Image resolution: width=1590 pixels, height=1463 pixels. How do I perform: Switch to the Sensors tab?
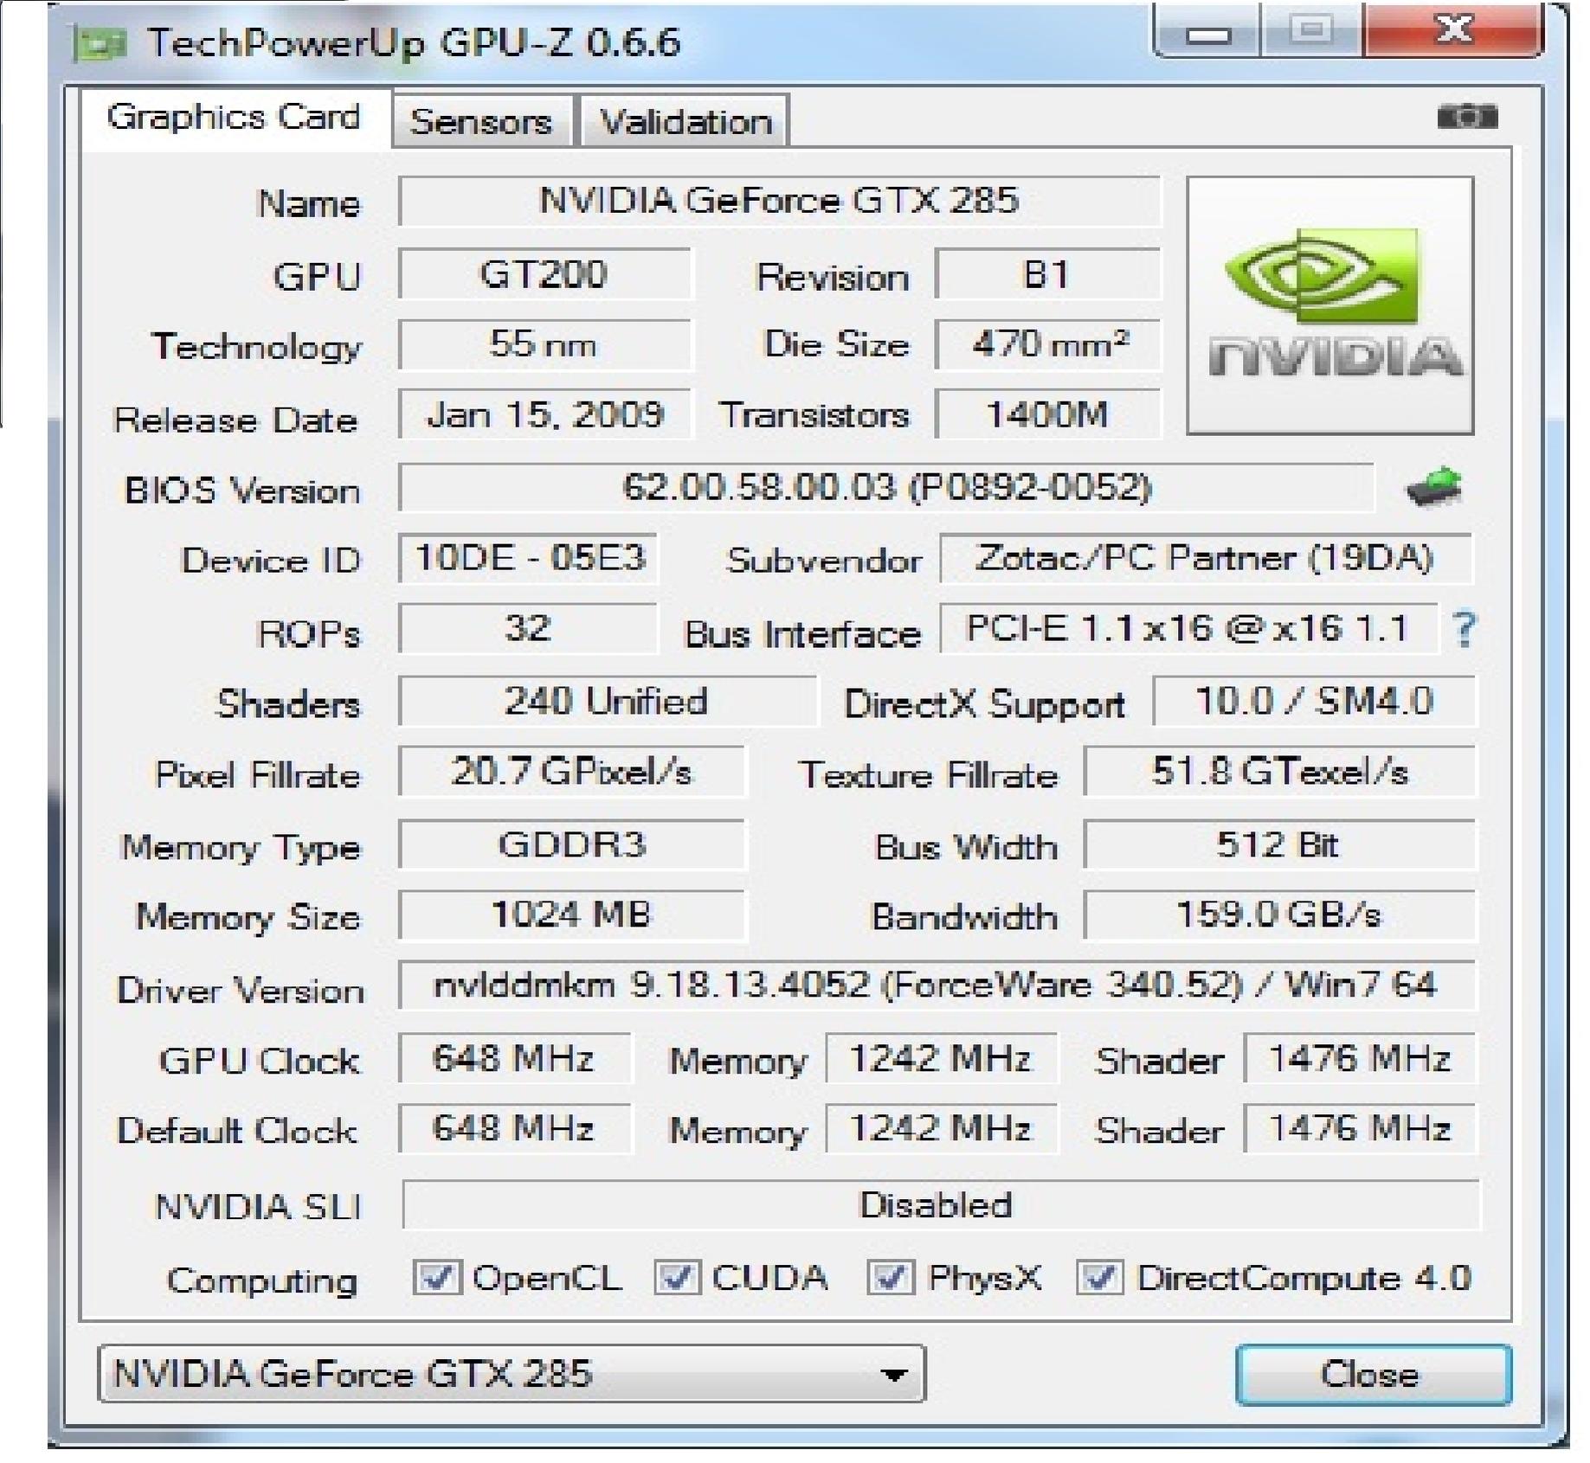coord(482,121)
